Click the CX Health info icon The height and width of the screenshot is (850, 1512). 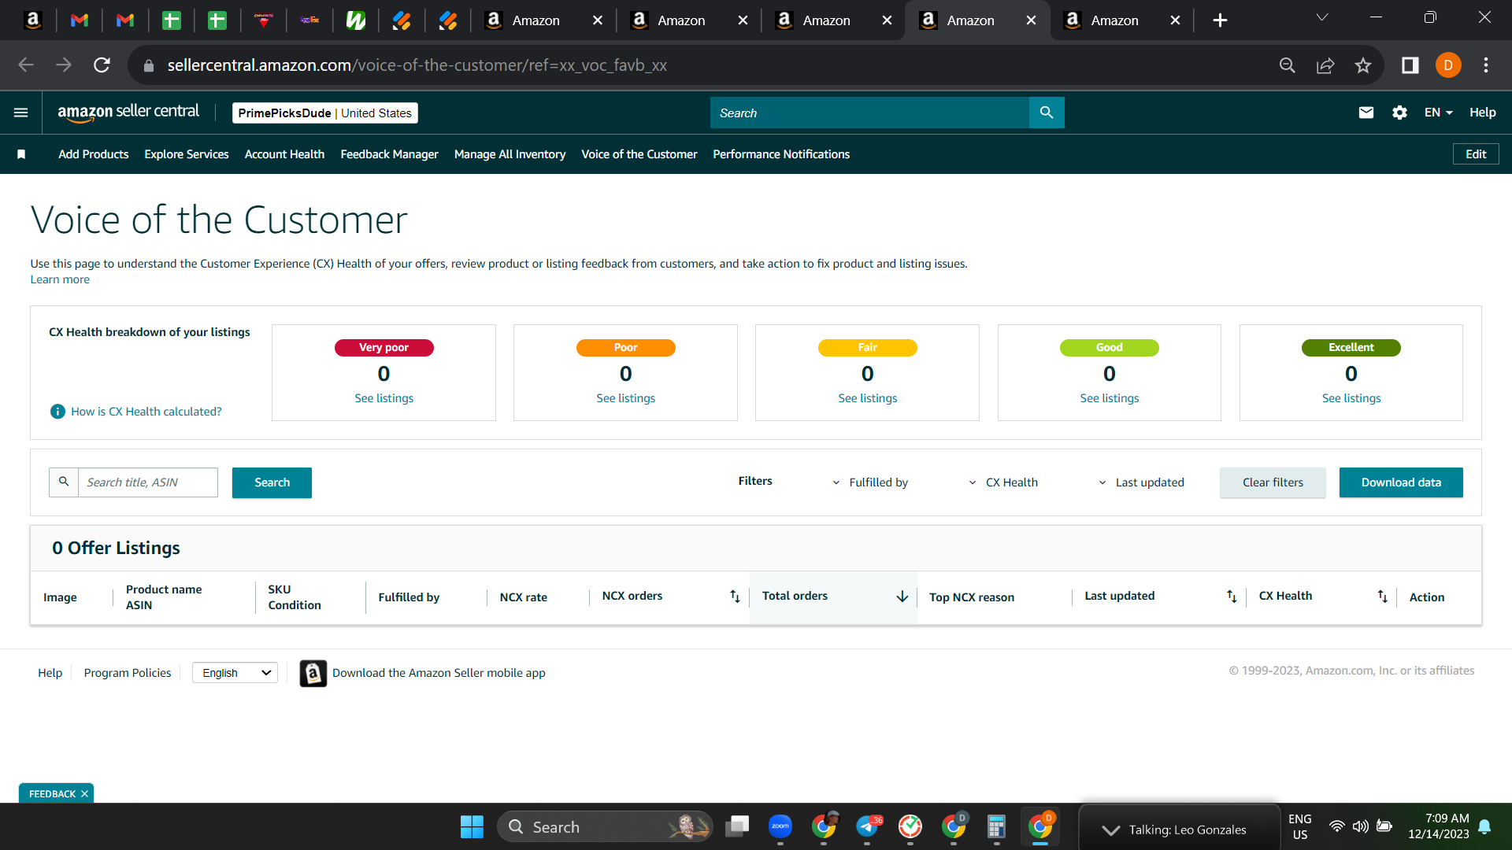pos(57,412)
